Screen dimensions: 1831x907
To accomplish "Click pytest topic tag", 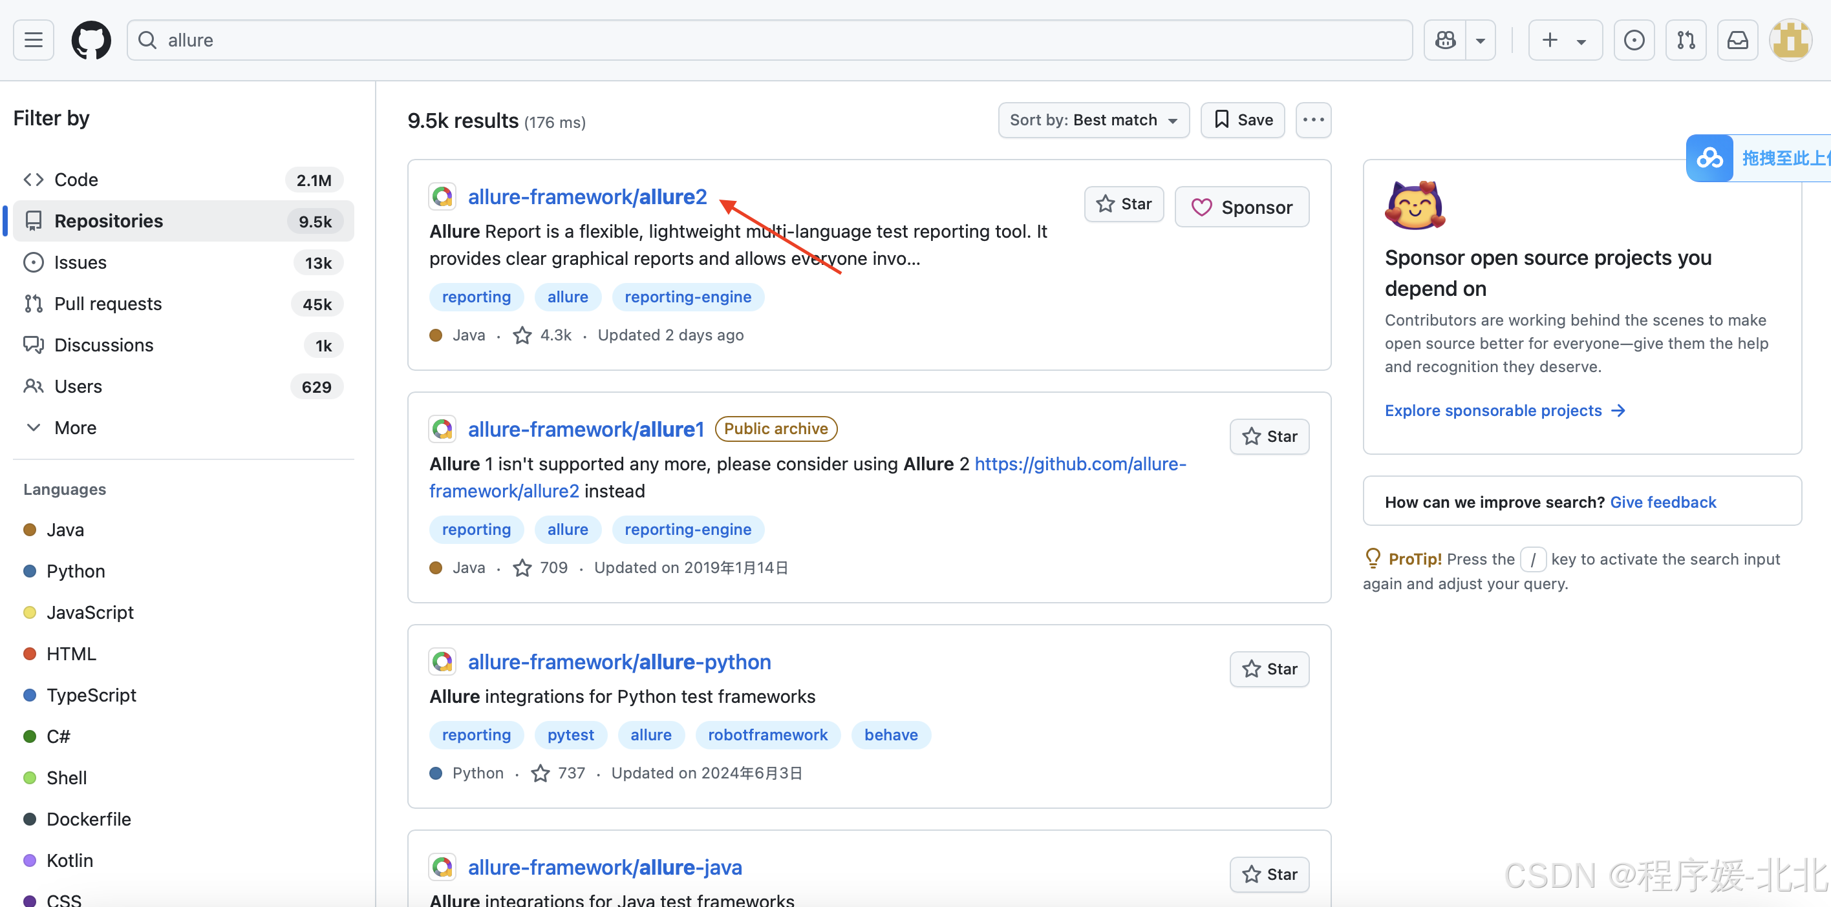I will coord(571,735).
